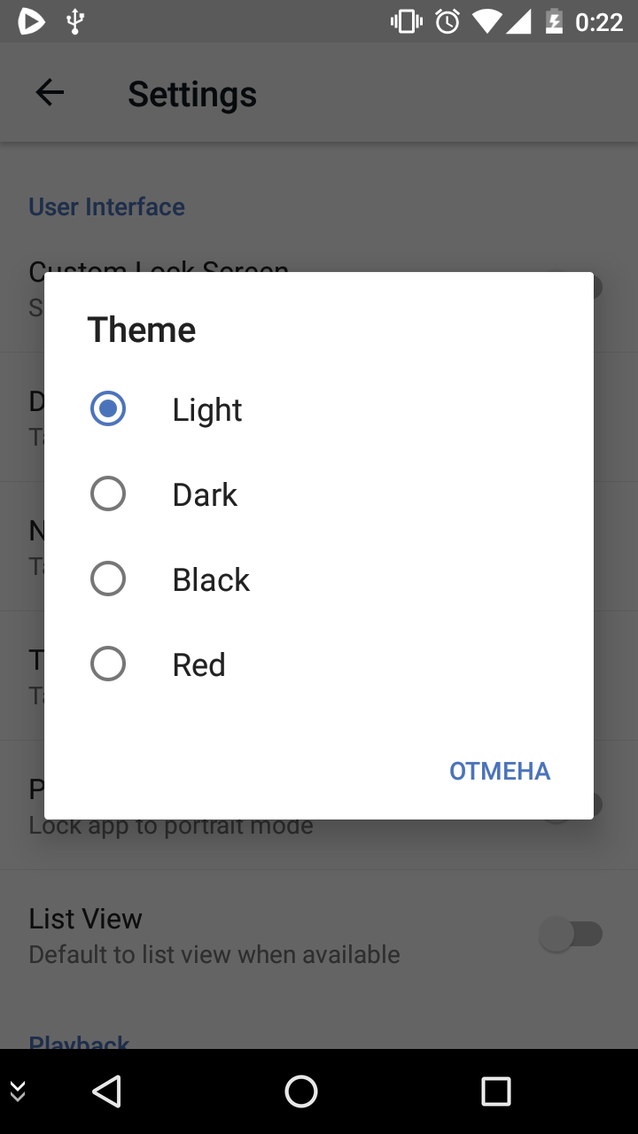Viewport: 638px width, 1134px height.
Task: Tap the Android home circle button
Action: [x=301, y=1091]
